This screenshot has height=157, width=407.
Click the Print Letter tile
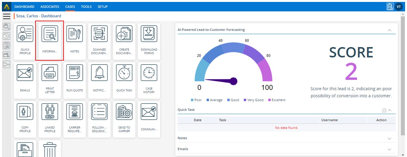click(x=50, y=80)
